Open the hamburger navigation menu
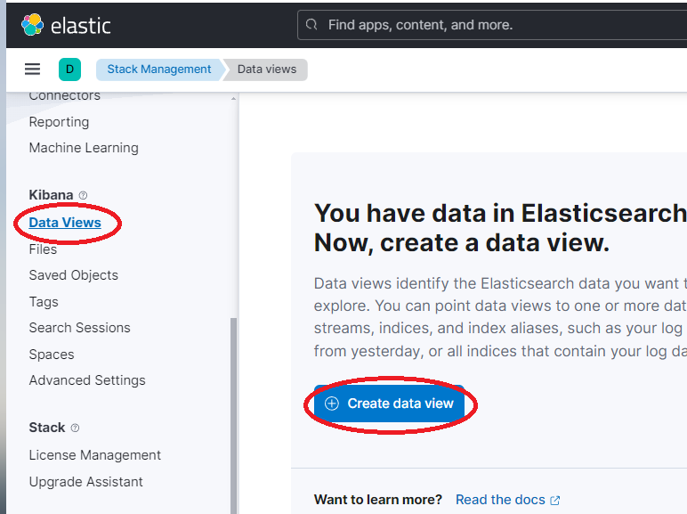687x514 pixels. (x=32, y=69)
